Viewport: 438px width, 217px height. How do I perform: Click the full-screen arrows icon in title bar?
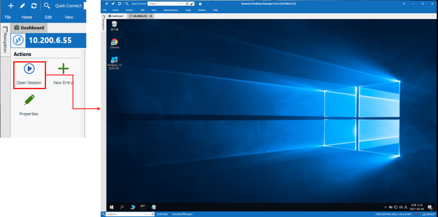pos(404,4)
